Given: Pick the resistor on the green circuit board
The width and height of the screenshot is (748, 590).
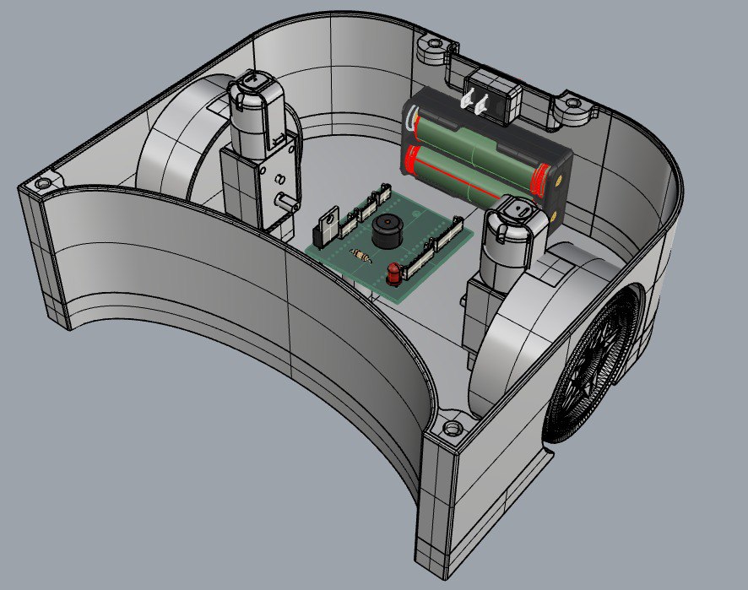Looking at the screenshot, I should (362, 256).
